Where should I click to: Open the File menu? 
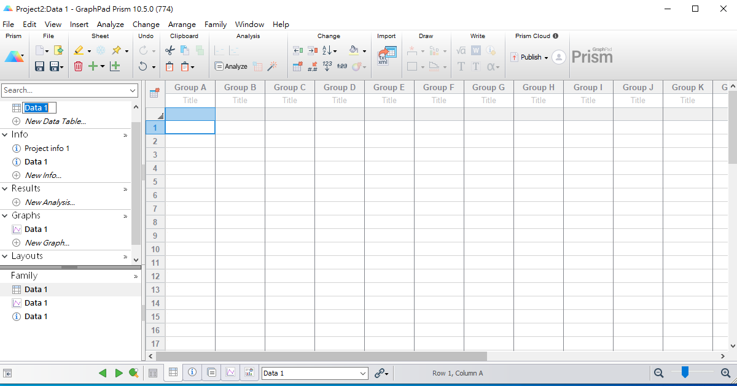click(x=8, y=25)
